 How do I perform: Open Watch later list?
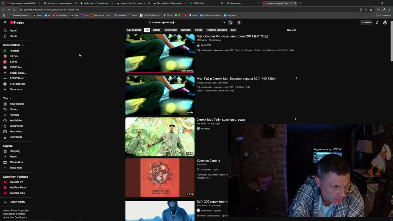[x=16, y=120]
